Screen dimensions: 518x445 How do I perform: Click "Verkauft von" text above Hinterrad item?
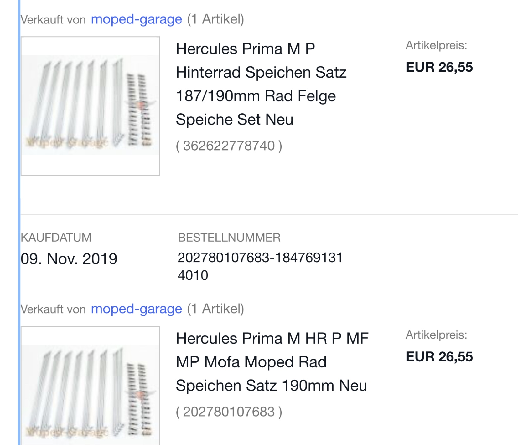tap(53, 20)
